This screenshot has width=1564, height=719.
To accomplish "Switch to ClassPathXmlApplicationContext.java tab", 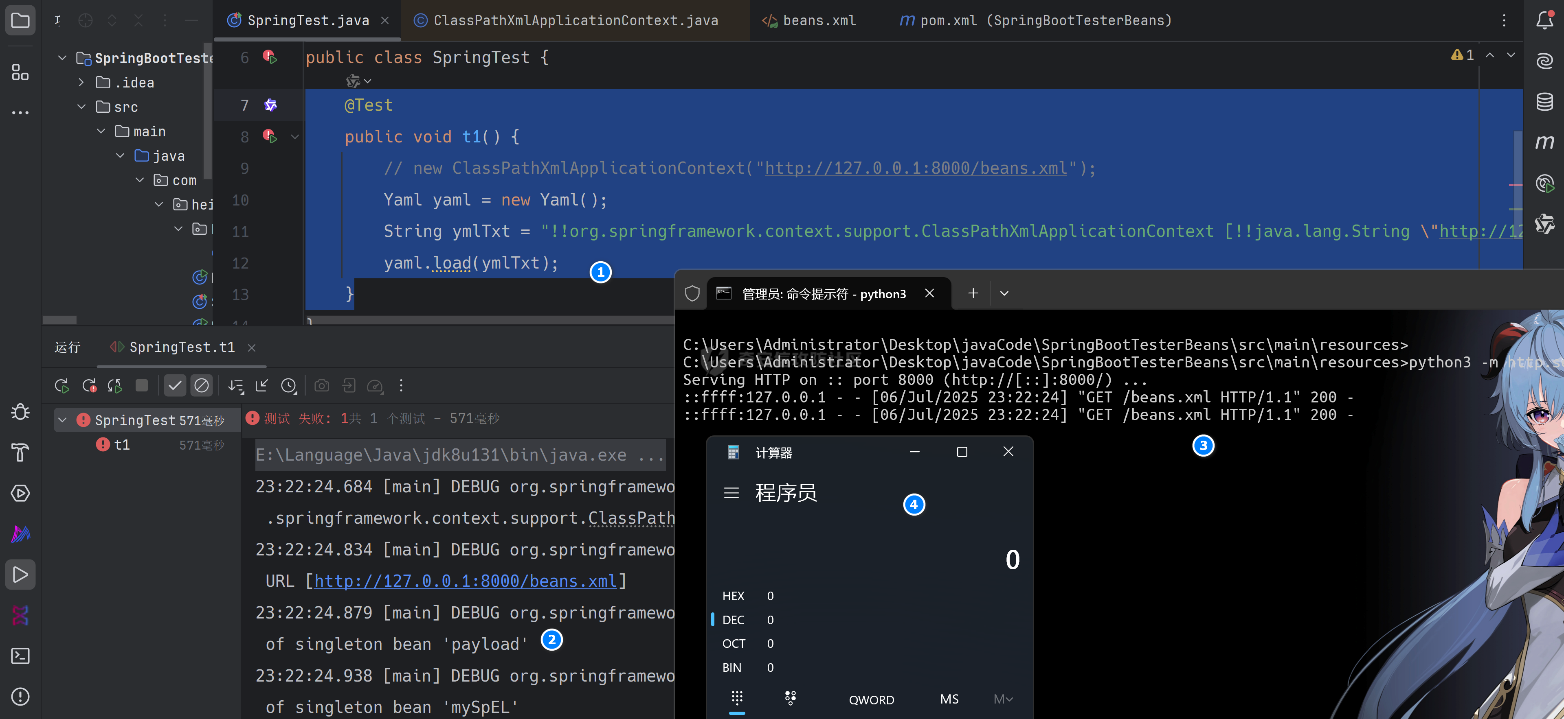I will [575, 21].
